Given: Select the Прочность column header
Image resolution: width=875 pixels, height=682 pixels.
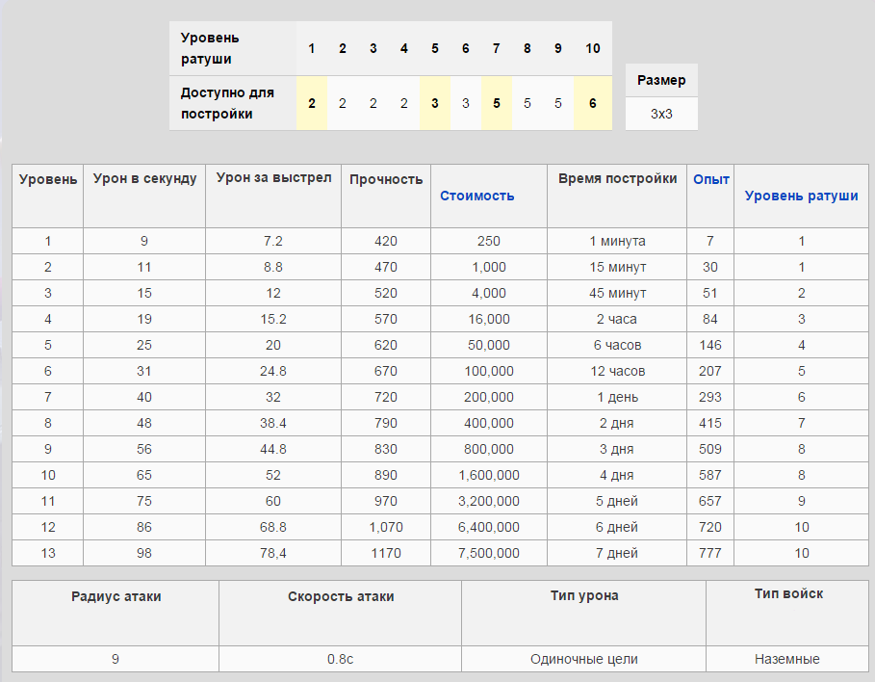Looking at the screenshot, I should (x=386, y=179).
